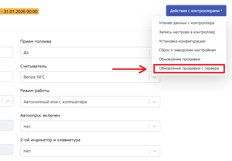Select 'Сброс к заводским настройкам' option

click(x=188, y=50)
